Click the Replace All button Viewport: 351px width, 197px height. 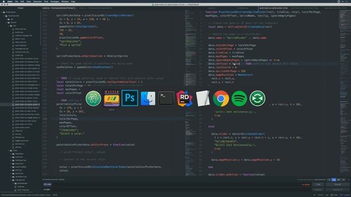(337, 190)
